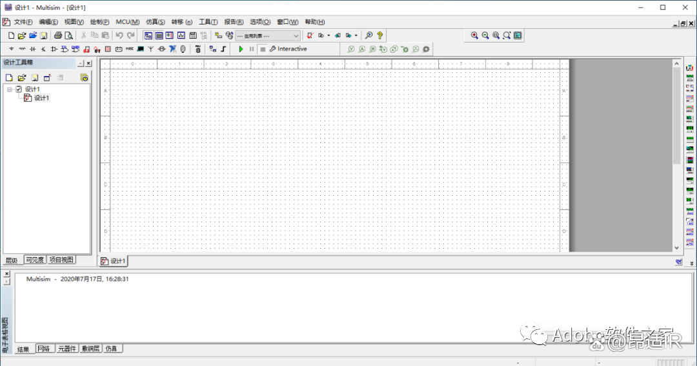Open the 仿真(S) menu

pyautogui.click(x=155, y=22)
